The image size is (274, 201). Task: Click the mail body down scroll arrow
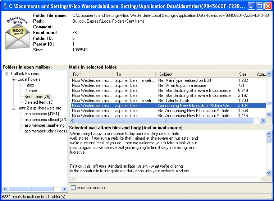tap(269, 173)
